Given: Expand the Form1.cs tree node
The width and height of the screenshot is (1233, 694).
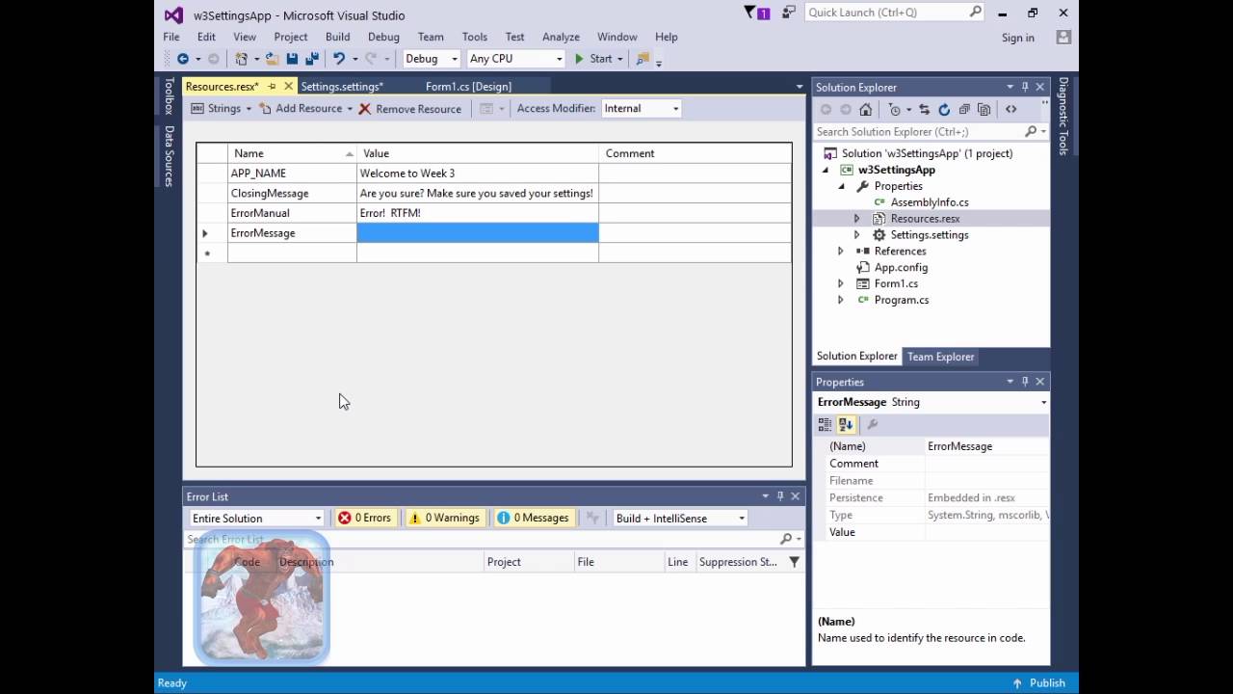Looking at the screenshot, I should 841,283.
